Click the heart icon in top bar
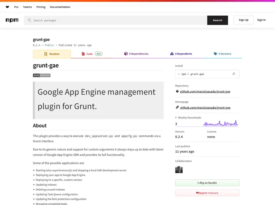The width and height of the screenshot is (275, 205). coord(7,7)
